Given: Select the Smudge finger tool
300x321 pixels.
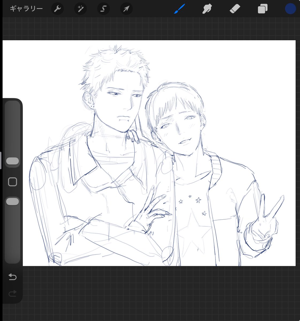Looking at the screenshot, I should coord(207,9).
